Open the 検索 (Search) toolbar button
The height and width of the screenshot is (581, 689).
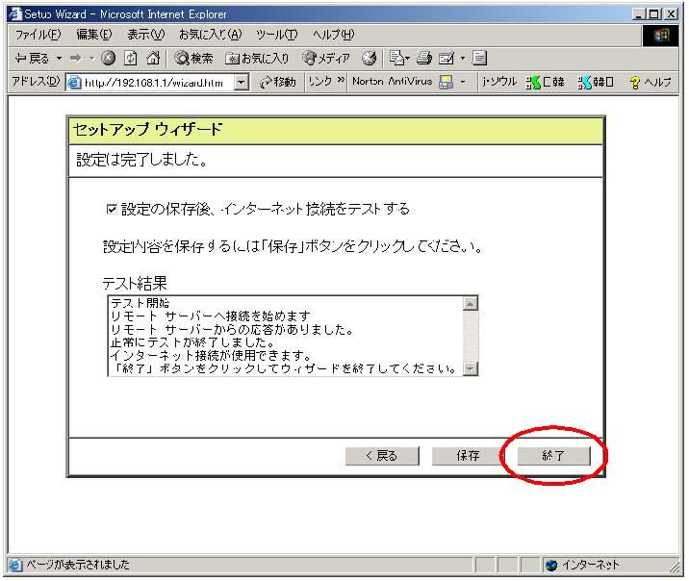point(193,59)
